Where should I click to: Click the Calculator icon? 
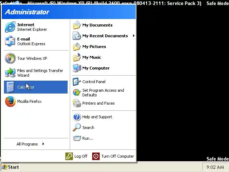click(10, 87)
